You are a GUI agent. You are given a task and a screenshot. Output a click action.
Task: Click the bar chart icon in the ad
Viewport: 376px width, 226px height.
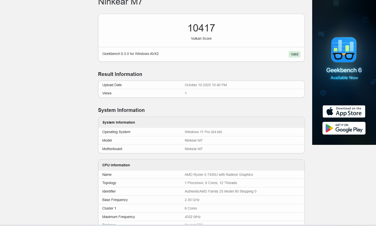pyautogui.click(x=365, y=20)
